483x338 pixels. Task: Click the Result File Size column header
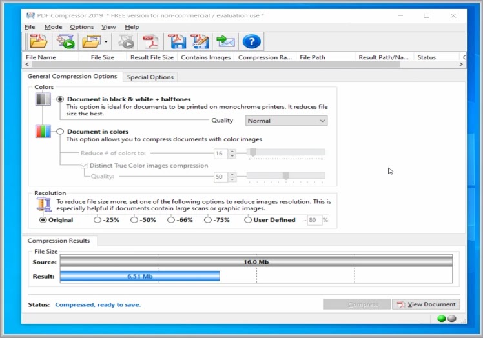point(152,57)
